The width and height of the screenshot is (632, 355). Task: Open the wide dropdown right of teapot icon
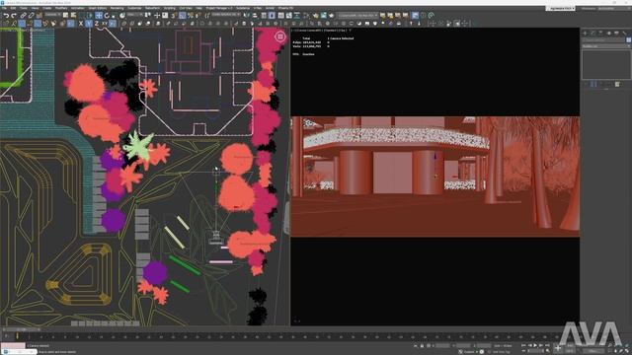point(357,16)
